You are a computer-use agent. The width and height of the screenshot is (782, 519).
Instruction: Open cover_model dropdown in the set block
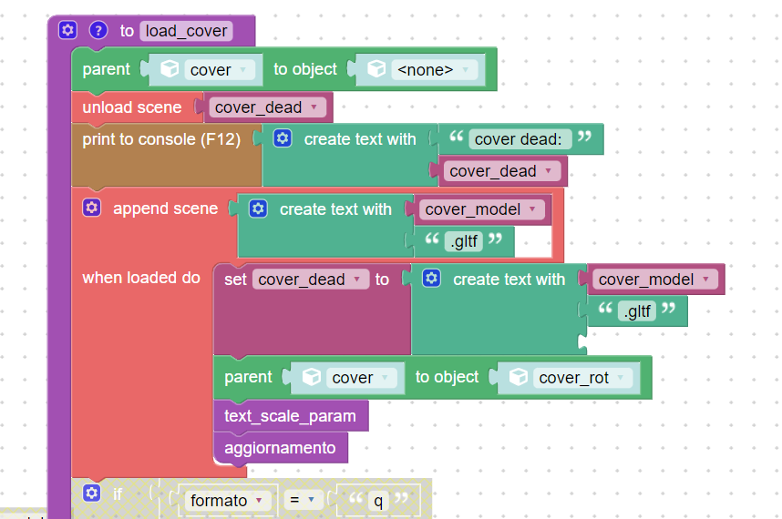(655, 279)
